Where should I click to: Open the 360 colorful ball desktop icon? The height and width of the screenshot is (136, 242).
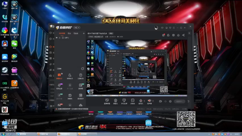5,32
